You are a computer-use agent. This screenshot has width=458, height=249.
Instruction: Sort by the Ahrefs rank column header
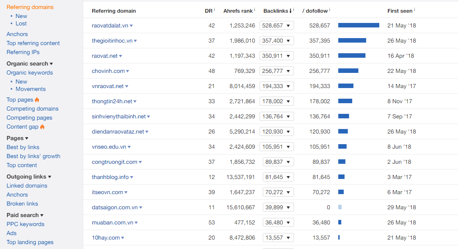(x=238, y=11)
